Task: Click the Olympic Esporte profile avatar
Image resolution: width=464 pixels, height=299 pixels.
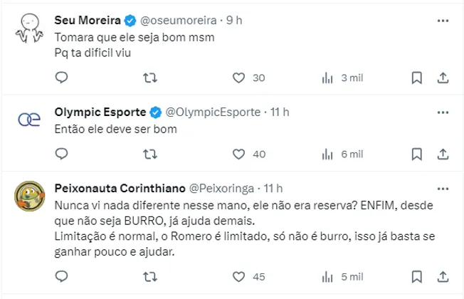Action: (x=28, y=120)
